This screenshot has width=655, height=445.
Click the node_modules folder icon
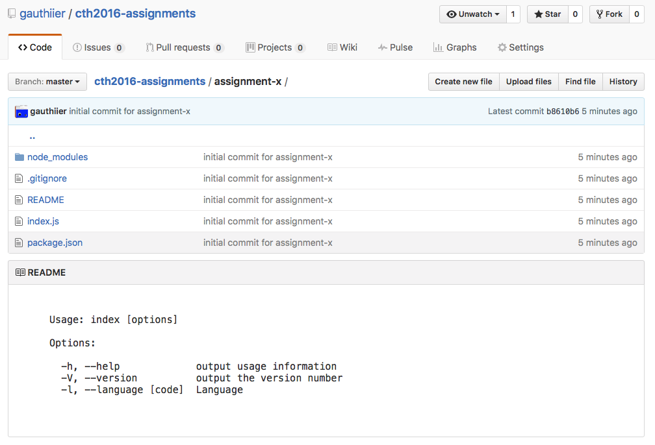19,157
